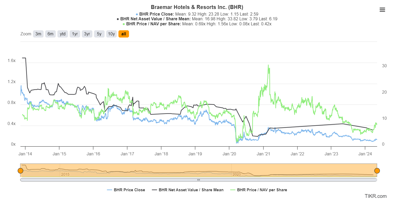This screenshot has height=201, width=393.
Task: Open the chart context hamburger menu
Action: coord(382,10)
